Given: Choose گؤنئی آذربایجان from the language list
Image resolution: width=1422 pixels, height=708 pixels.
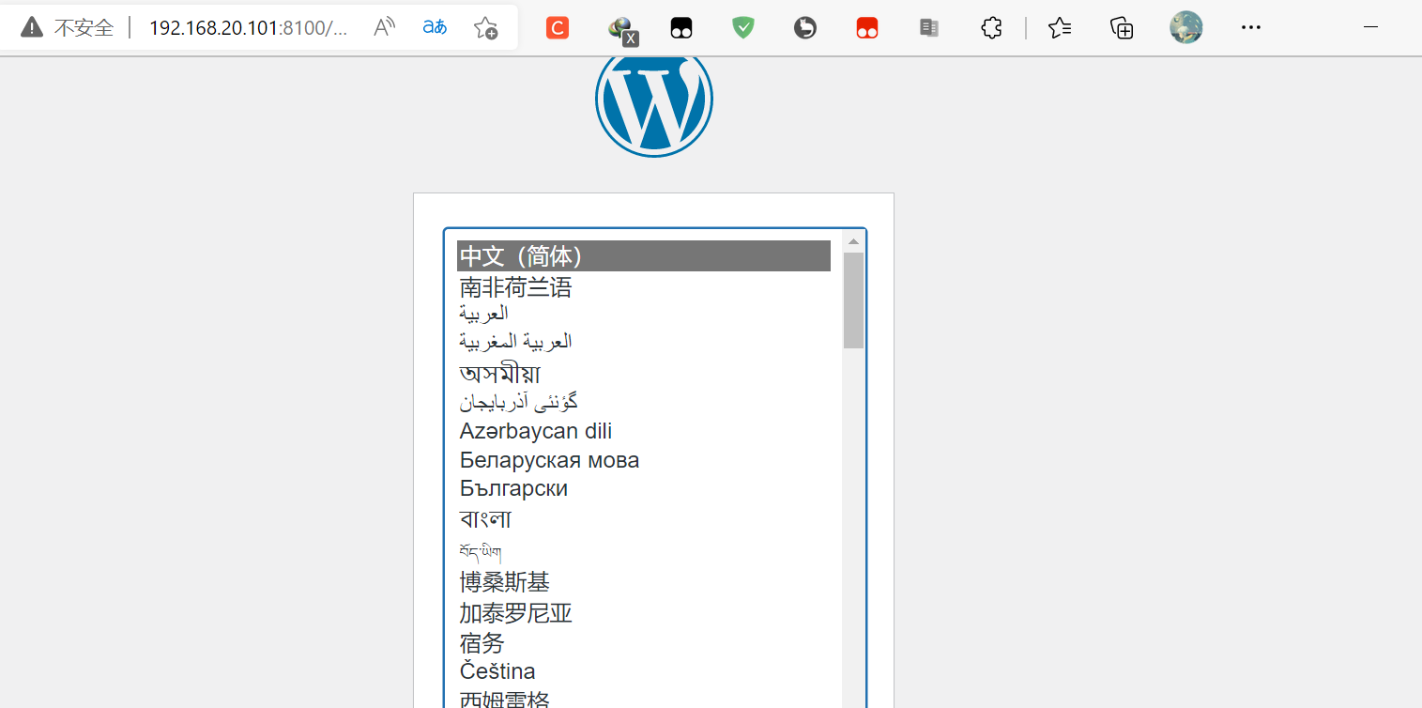Looking at the screenshot, I should pos(644,402).
